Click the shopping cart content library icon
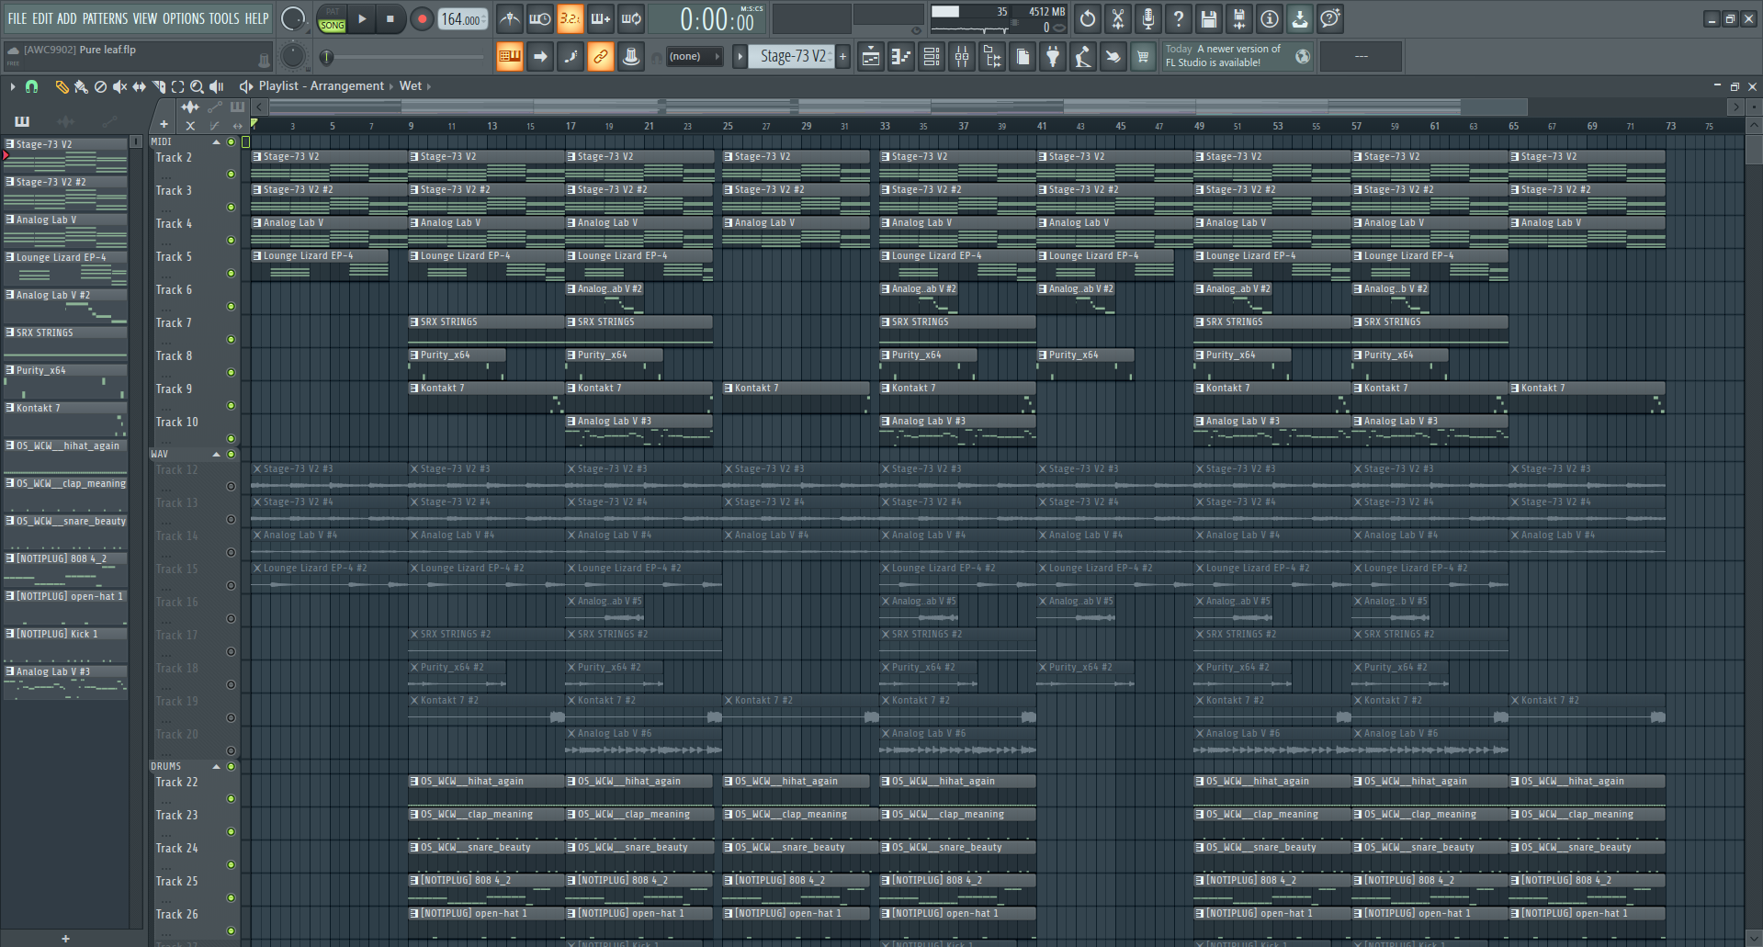1763x947 pixels. (1144, 57)
